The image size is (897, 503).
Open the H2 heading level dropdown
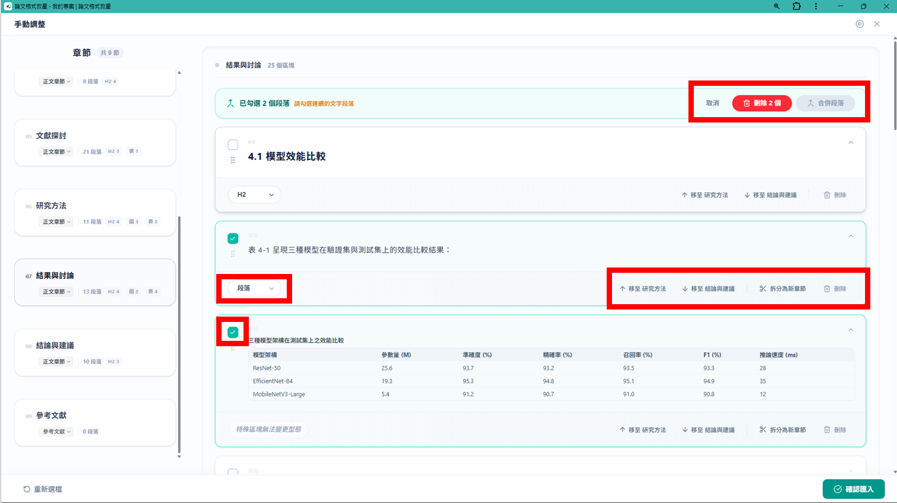[255, 195]
